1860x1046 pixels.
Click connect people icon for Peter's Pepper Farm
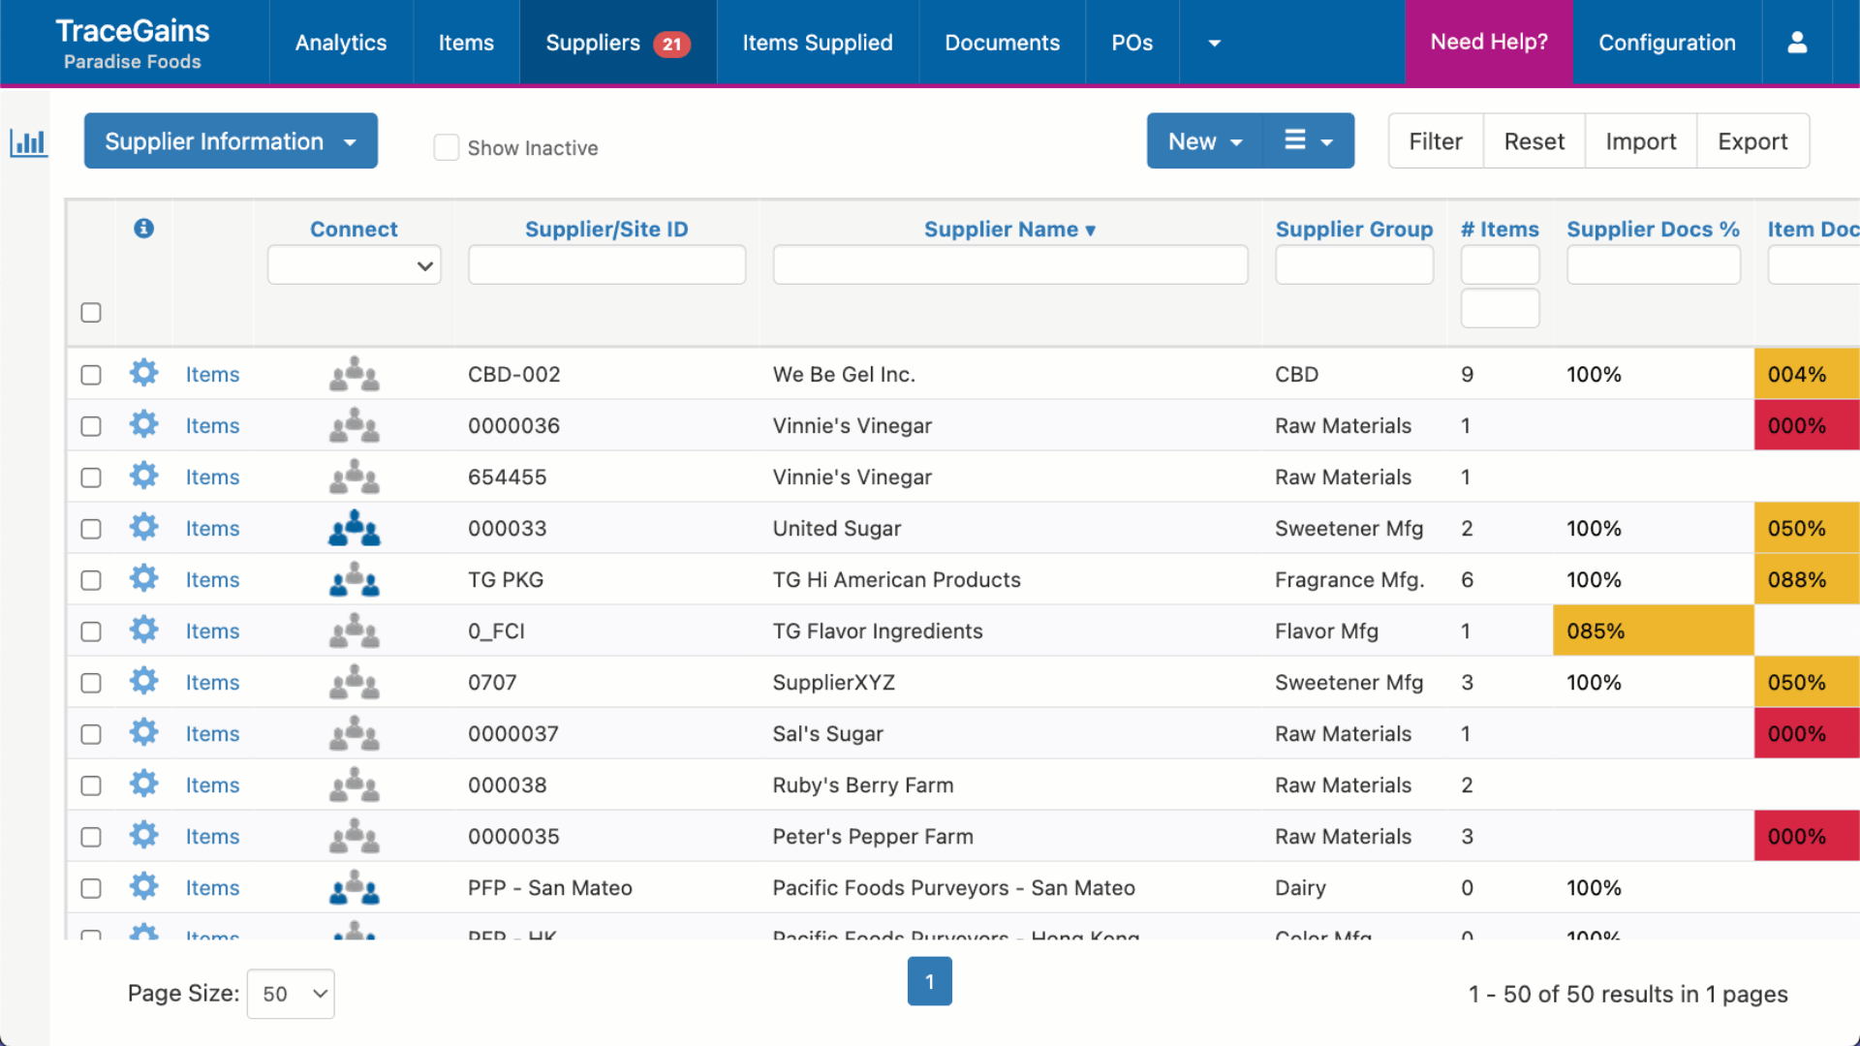[355, 836]
